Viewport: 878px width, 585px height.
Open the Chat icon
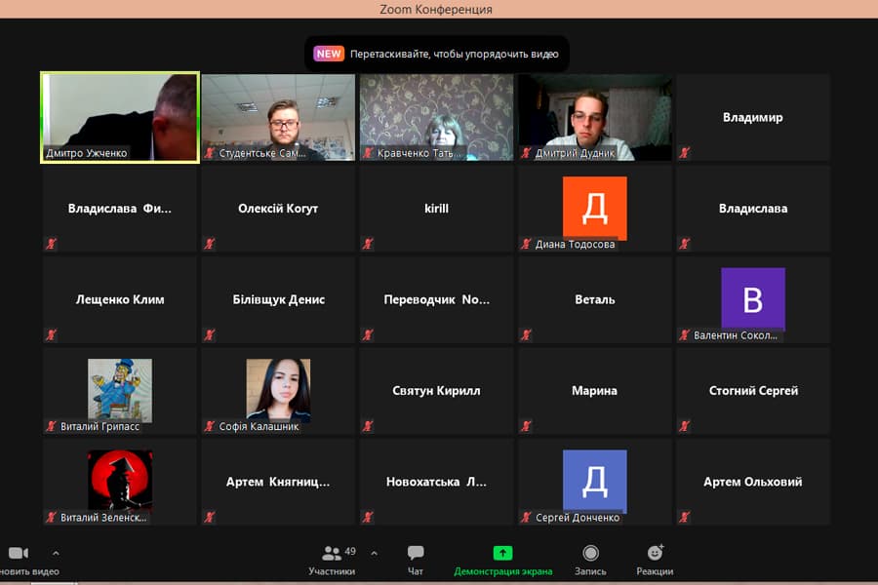point(416,553)
